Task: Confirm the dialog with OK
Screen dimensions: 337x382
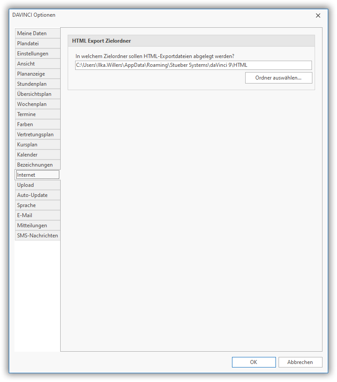Action: pos(254,362)
